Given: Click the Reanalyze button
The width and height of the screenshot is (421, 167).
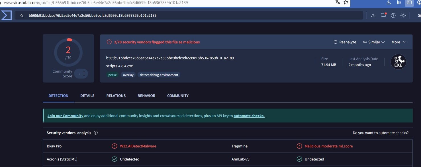Looking at the screenshot, I should pos(345,42).
